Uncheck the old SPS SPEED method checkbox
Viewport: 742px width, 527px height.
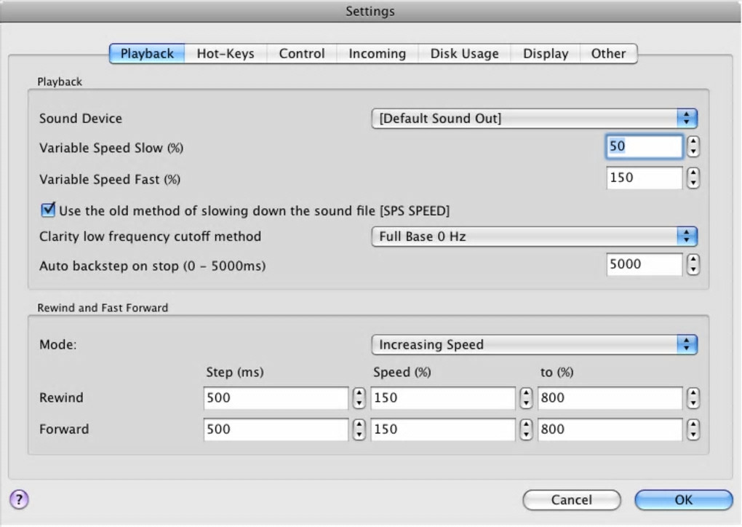pyautogui.click(x=48, y=210)
